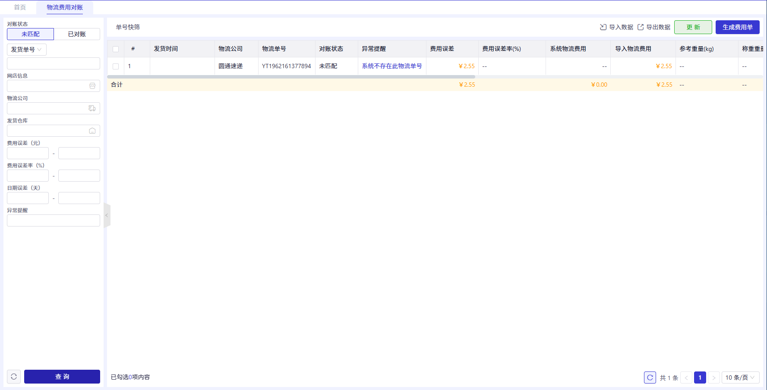The width and height of the screenshot is (767, 390).
Task: Focus the 日期误差 minimum input
Action: 28,198
